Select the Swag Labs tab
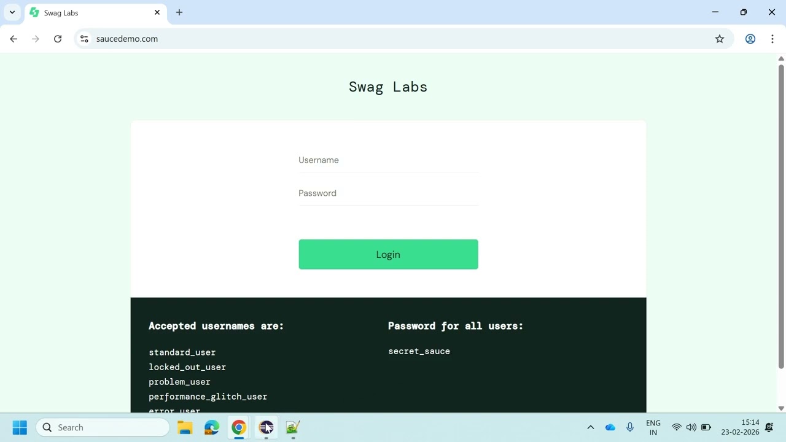Viewport: 786px width, 442px height. (95, 13)
